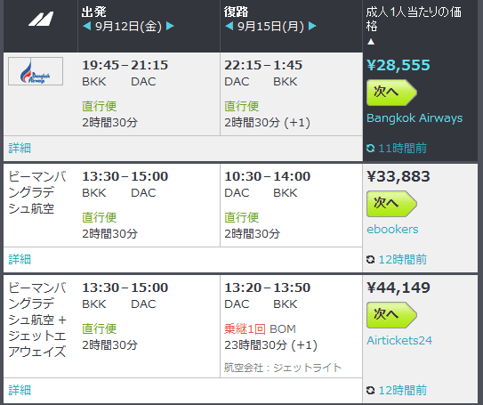Click the 9月15日(月) return date

coord(270,26)
